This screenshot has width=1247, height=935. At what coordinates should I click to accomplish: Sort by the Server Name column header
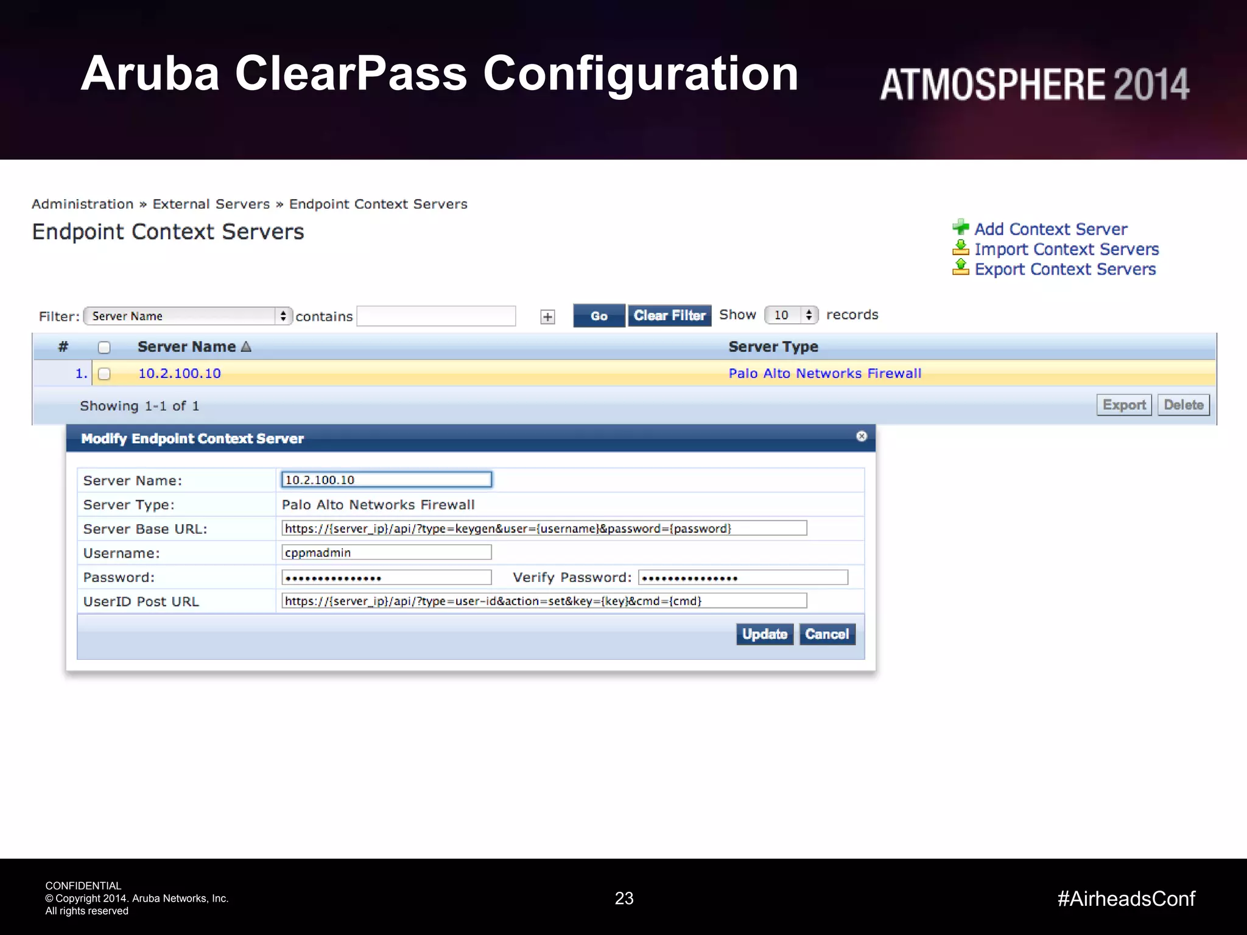pos(194,346)
